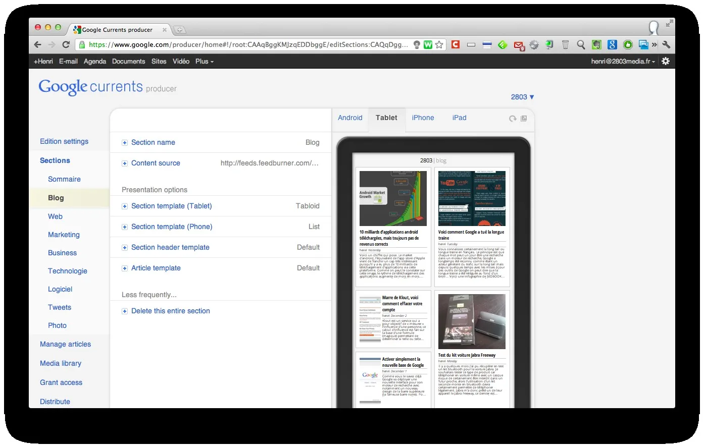This screenshot has width=704, height=448.
Task: Click the green Feedly extension icon
Action: pyautogui.click(x=502, y=45)
